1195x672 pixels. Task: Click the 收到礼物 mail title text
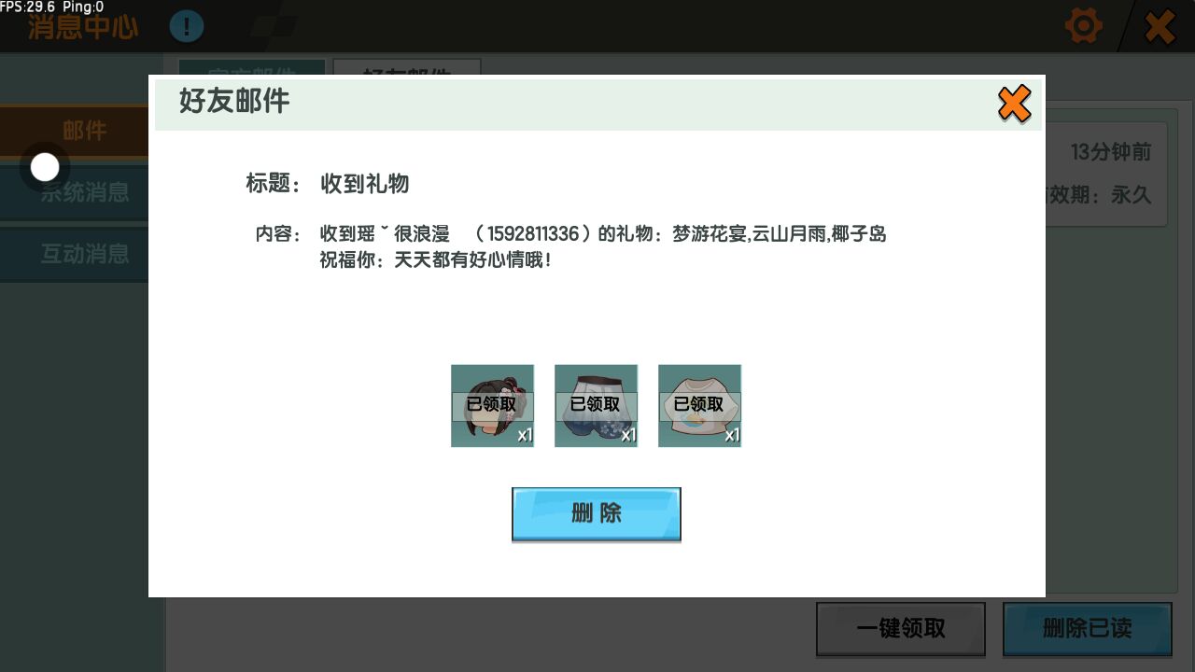pos(365,184)
